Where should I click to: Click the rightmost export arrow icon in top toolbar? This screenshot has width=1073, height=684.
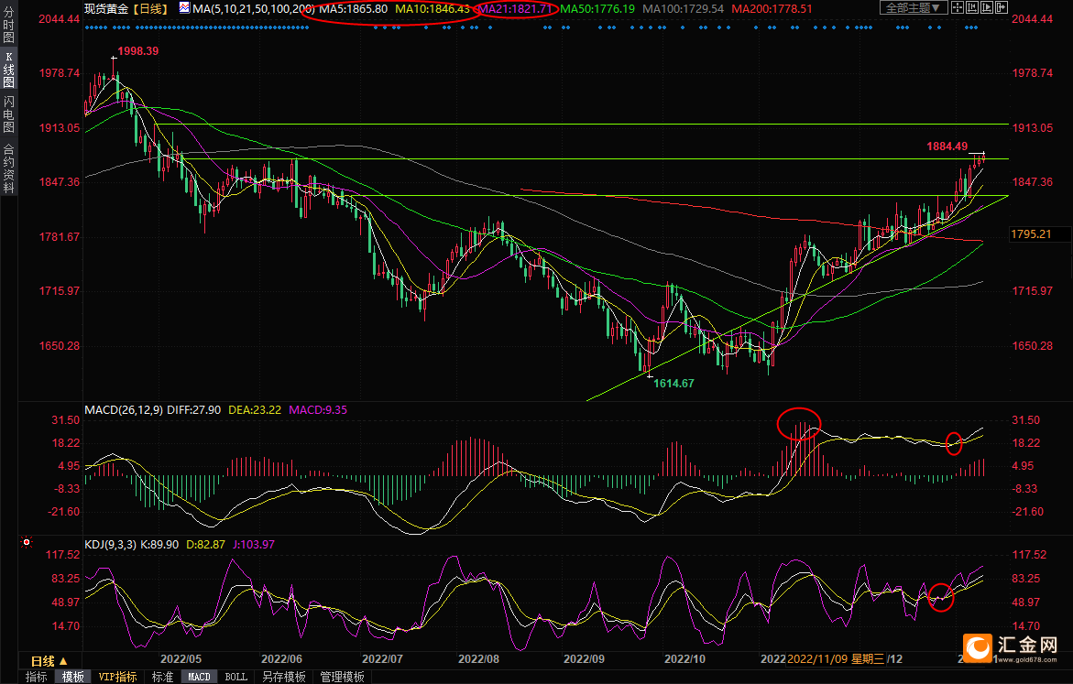click(x=1002, y=8)
